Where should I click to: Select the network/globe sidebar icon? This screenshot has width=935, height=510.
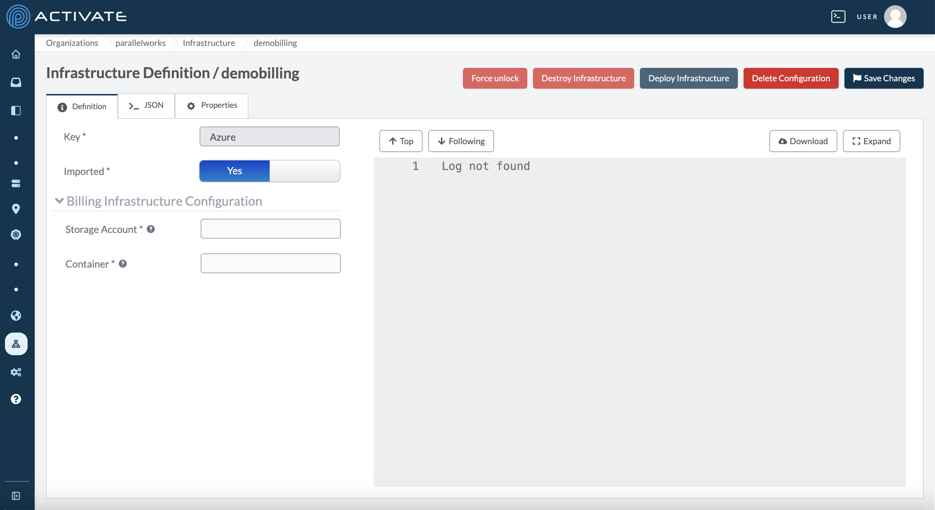[17, 315]
